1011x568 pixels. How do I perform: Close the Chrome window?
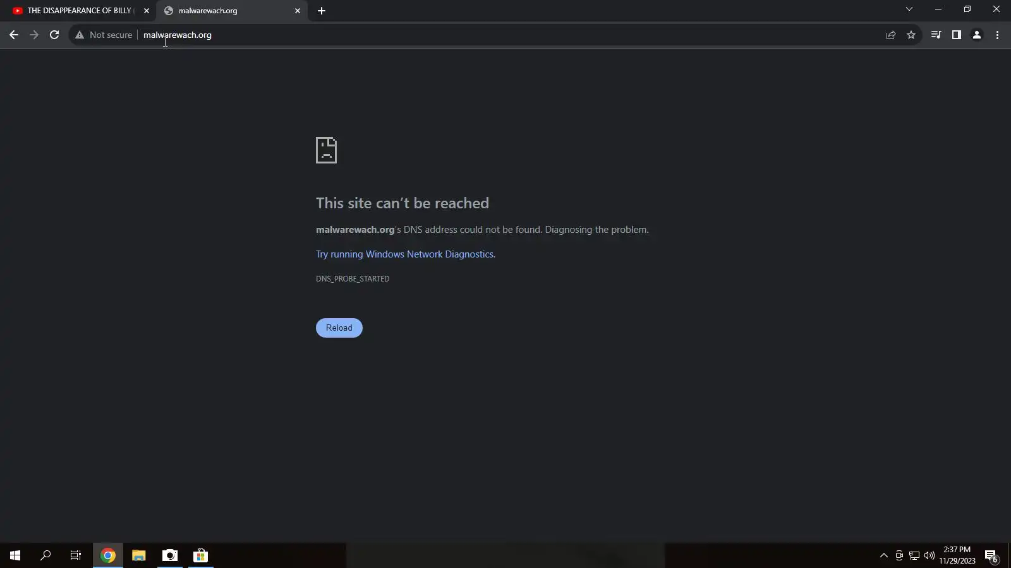coord(996,9)
